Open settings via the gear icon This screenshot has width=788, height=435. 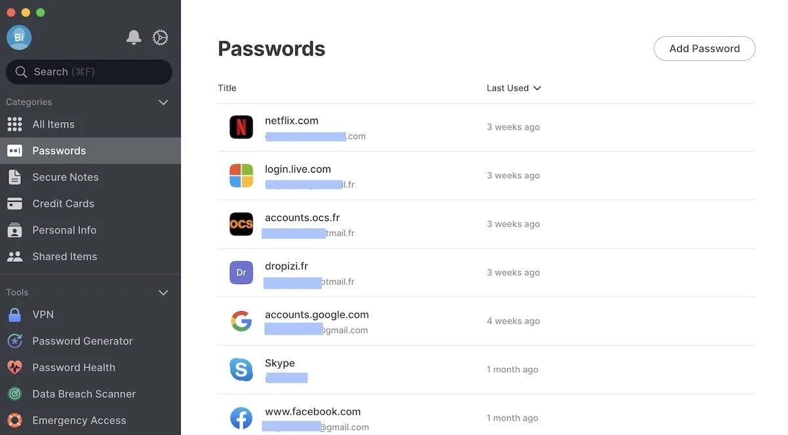[160, 37]
